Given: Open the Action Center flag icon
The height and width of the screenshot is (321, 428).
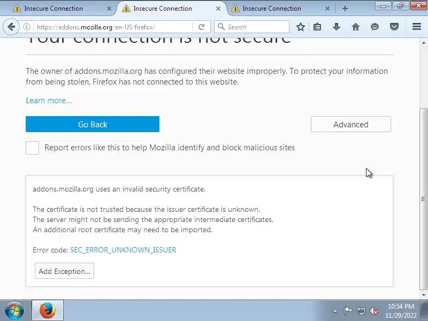Looking at the screenshot, I should pos(347,311).
